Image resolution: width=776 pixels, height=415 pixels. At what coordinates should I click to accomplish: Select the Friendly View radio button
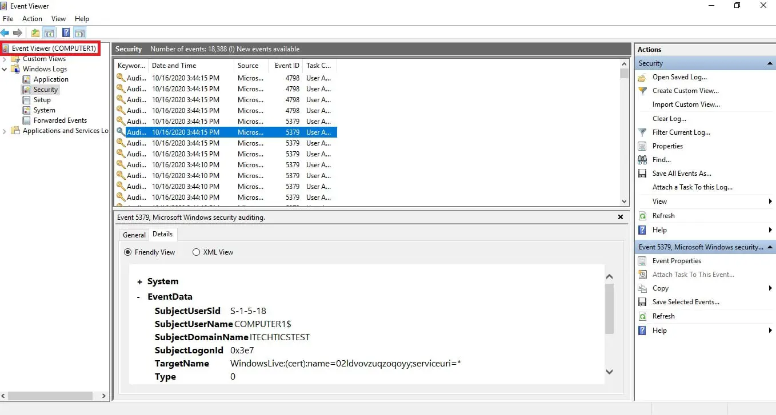(127, 252)
